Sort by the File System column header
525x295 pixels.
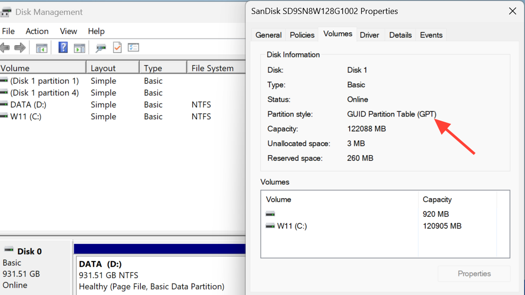point(212,68)
